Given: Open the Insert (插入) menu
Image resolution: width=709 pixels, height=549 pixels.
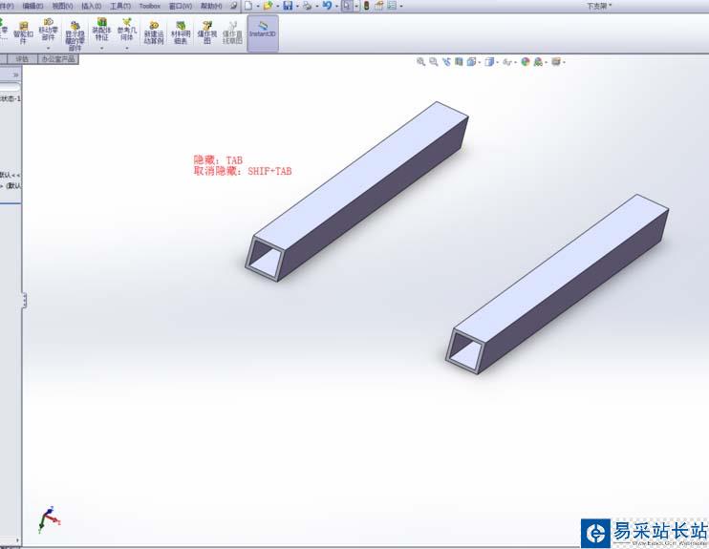Looking at the screenshot, I should 92,7.
